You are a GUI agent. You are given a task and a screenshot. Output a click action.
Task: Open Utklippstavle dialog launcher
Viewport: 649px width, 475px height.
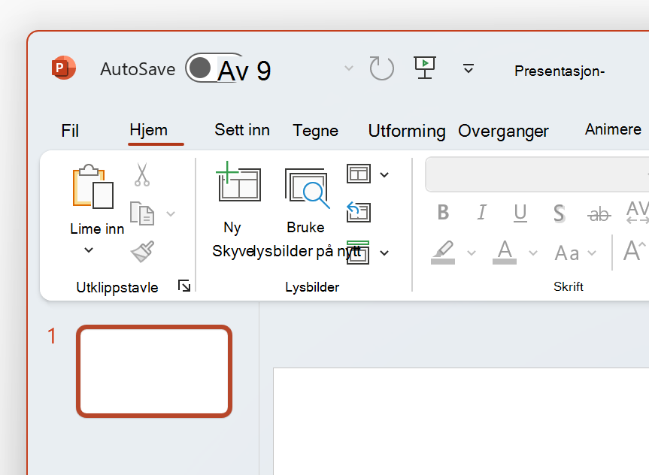tap(184, 286)
